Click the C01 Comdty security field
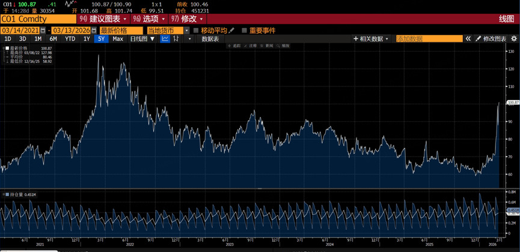This screenshot has width=520, height=252. pyautogui.click(x=38, y=19)
